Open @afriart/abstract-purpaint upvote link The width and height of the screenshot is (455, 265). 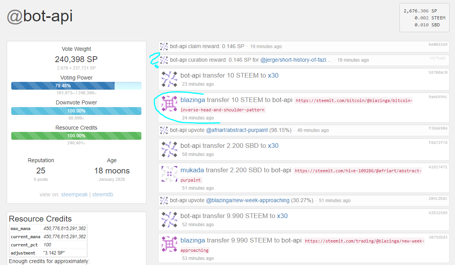237,130
